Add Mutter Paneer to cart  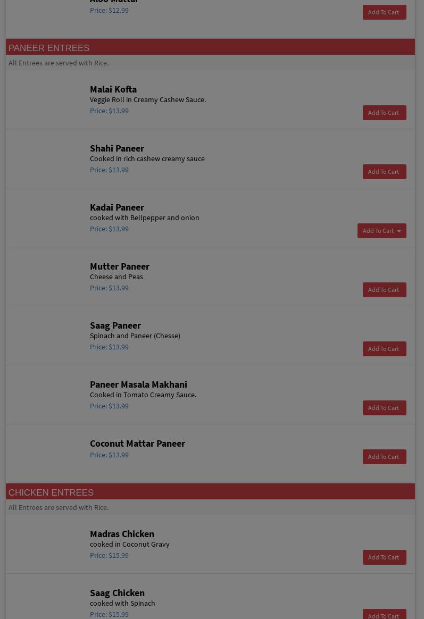(384, 290)
